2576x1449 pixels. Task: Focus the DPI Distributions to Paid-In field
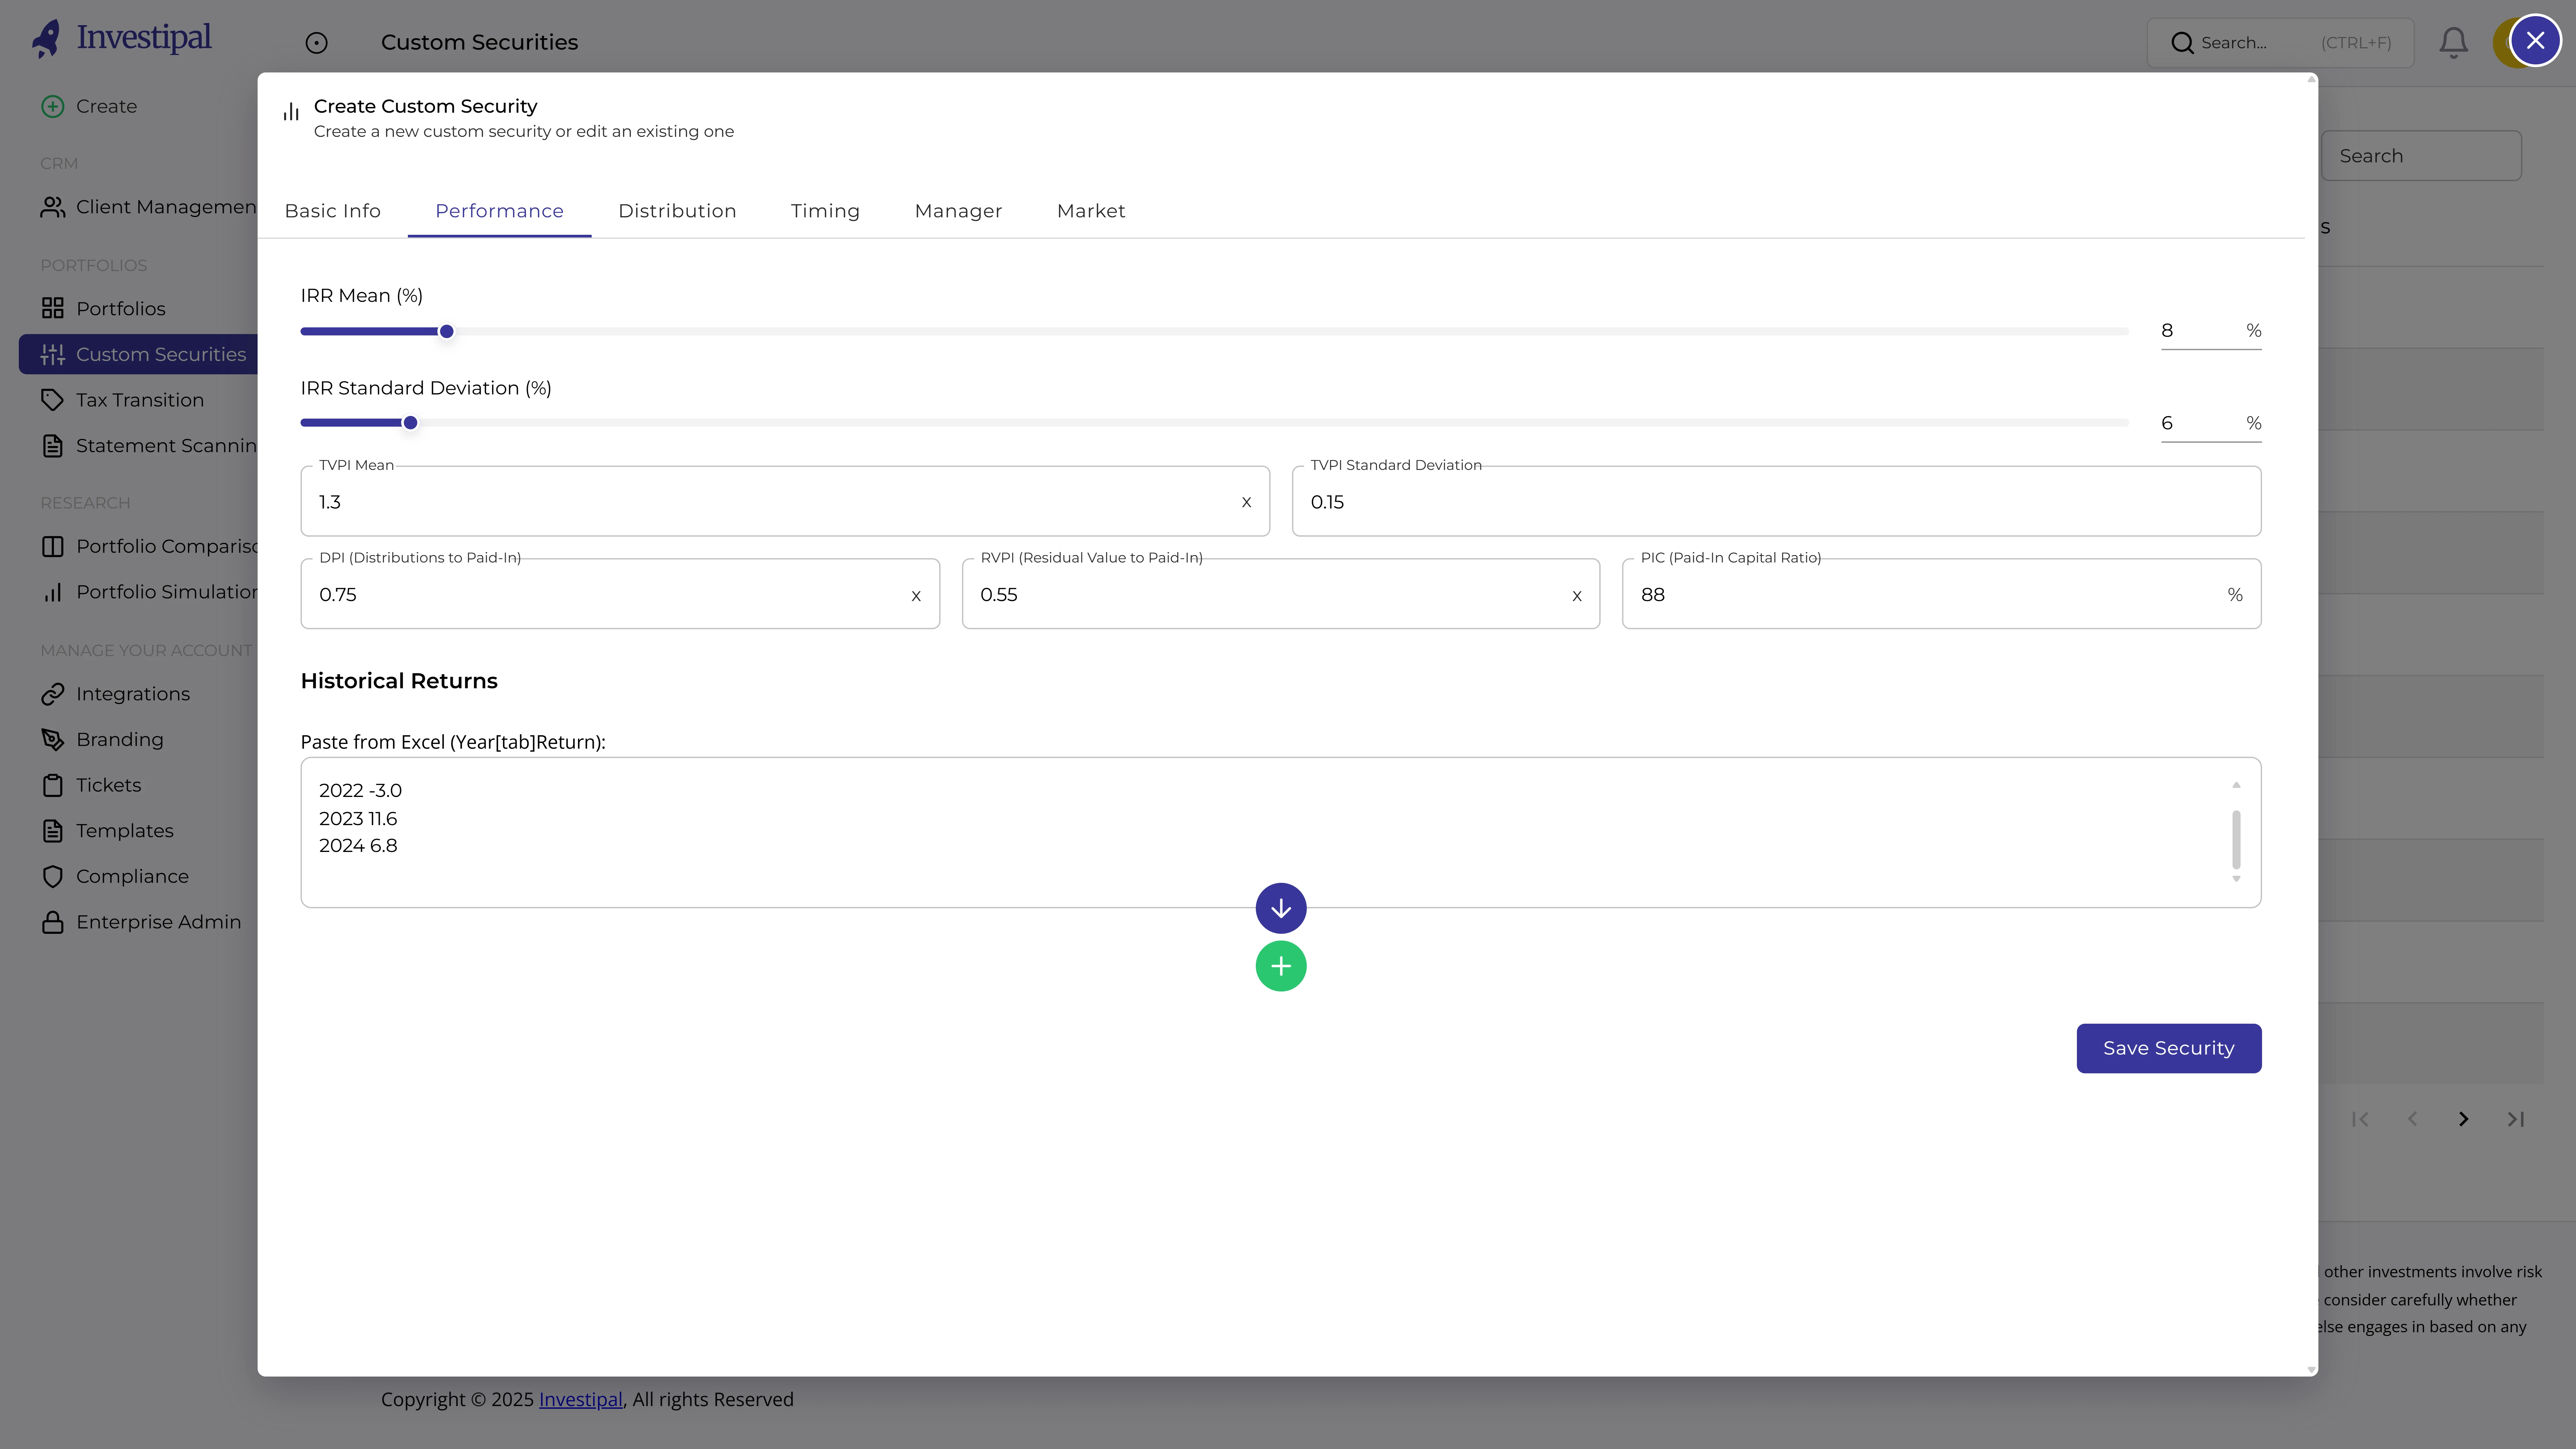620,594
